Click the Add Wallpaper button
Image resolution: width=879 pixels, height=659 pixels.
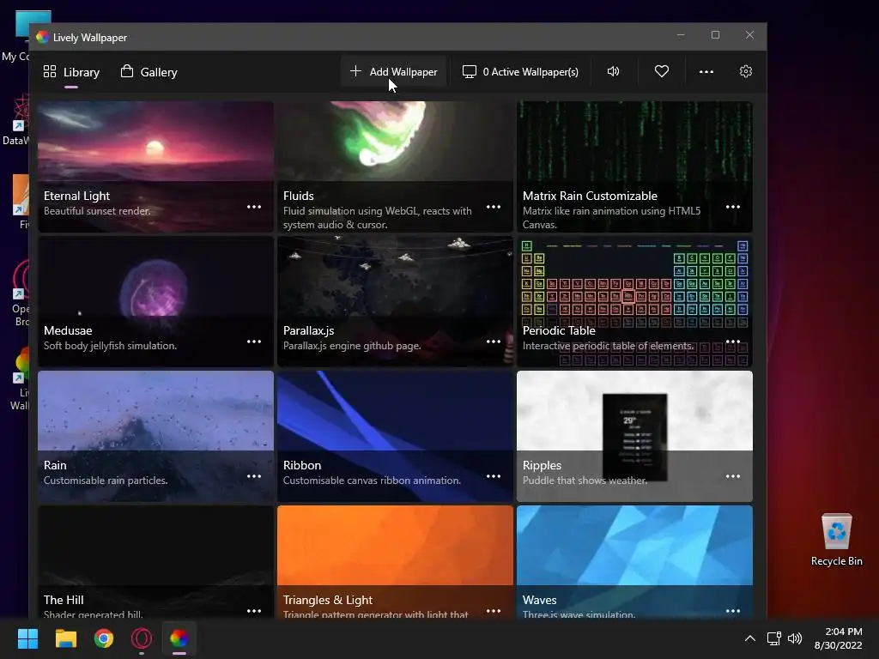[x=393, y=72]
